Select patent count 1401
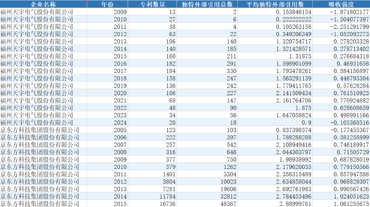 (x=152, y=174)
